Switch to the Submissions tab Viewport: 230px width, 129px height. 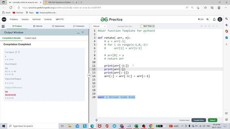pos(58,26)
